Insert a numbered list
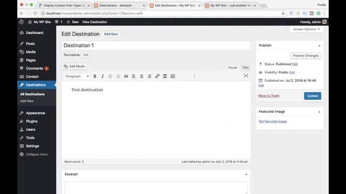346x194 pixels. pos(118,76)
